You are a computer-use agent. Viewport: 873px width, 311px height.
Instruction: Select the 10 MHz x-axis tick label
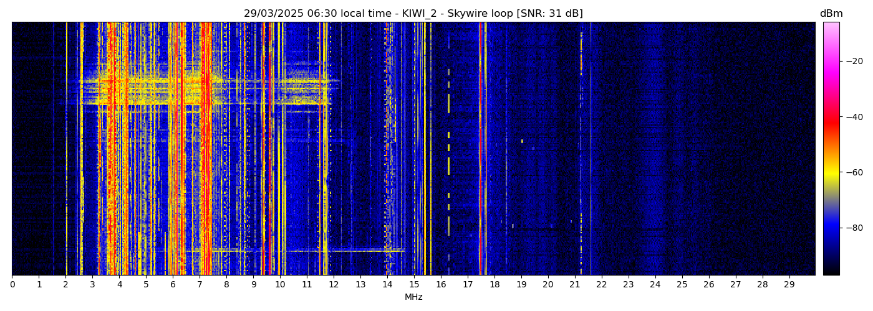280,285
